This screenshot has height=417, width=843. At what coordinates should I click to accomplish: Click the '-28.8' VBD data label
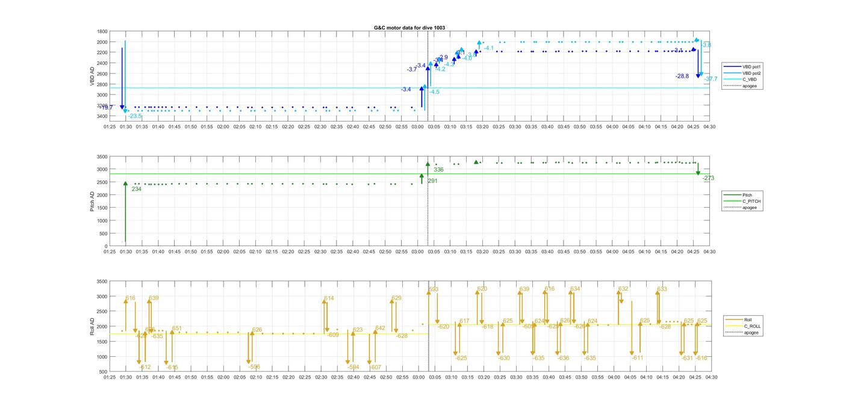(x=682, y=76)
